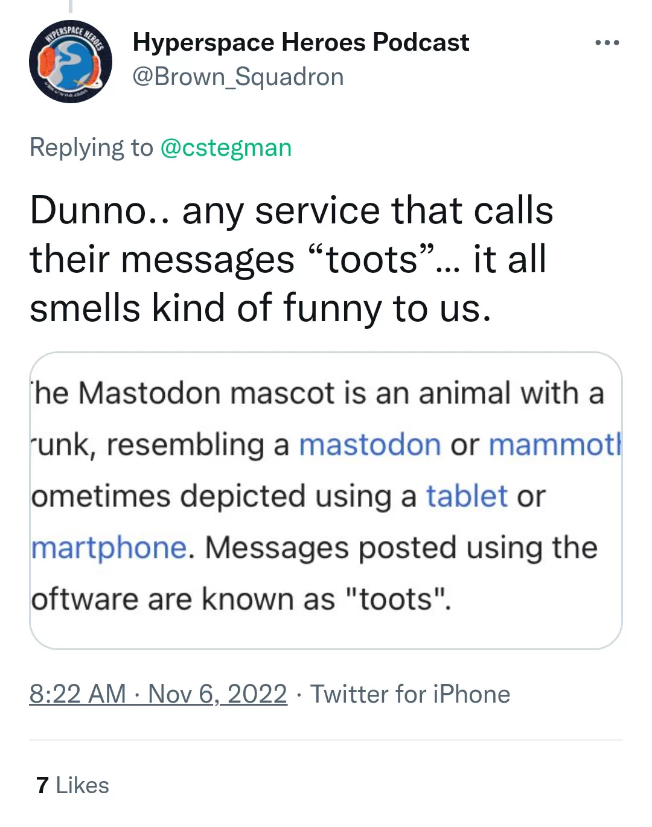Follow the blue tablet link
The image size is (652, 827).
coord(467,496)
